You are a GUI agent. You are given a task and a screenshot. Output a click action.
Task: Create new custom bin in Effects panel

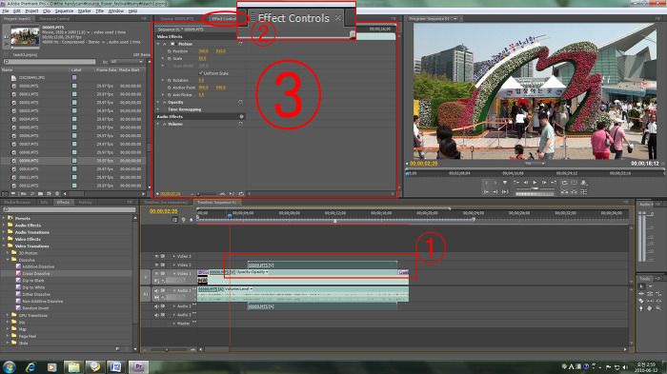click(118, 349)
